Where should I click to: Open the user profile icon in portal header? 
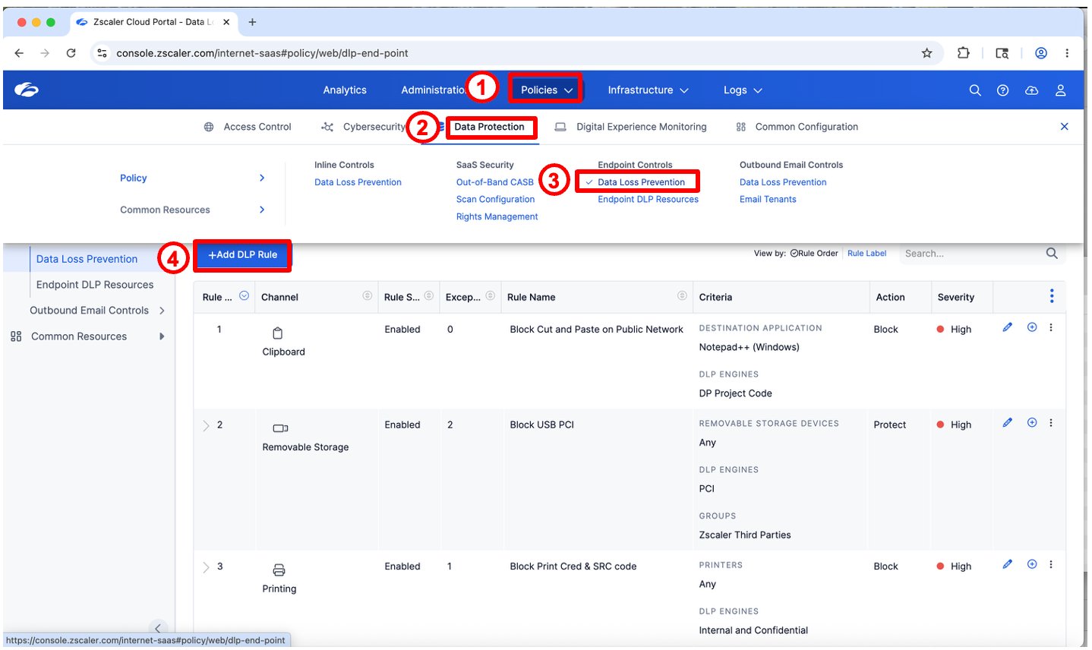click(x=1061, y=90)
